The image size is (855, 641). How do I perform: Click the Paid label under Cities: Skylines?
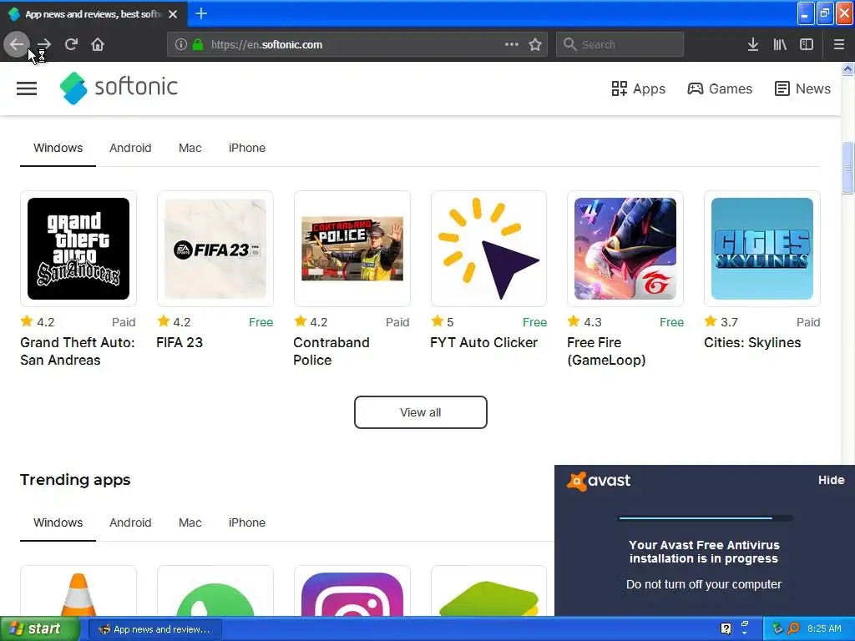pyautogui.click(x=808, y=322)
